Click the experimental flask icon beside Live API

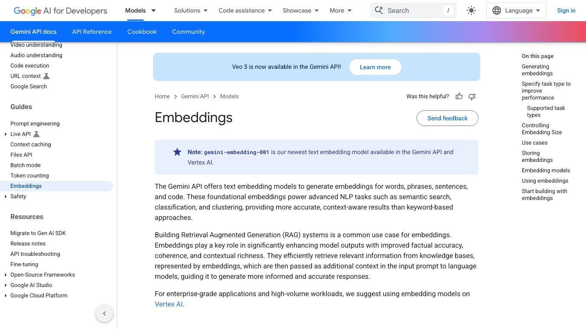[36, 134]
